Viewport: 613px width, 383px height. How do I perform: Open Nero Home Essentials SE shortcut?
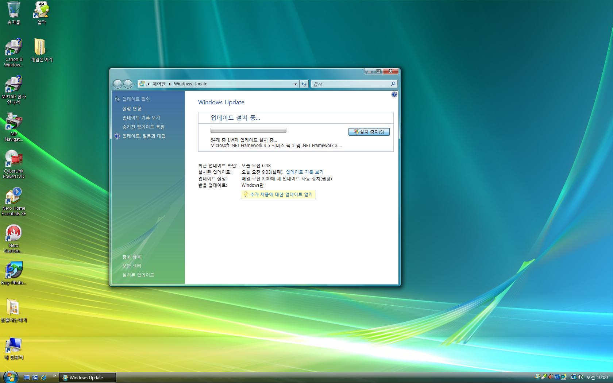click(x=14, y=201)
